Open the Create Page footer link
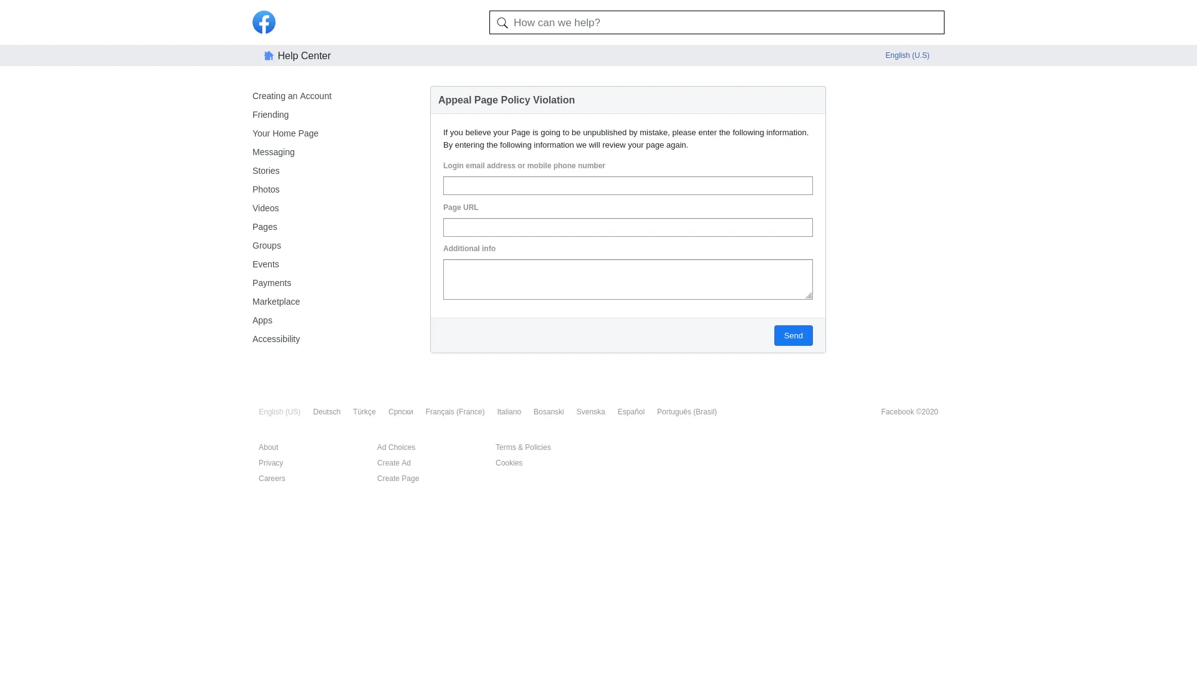This screenshot has height=673, width=1197. point(398,479)
